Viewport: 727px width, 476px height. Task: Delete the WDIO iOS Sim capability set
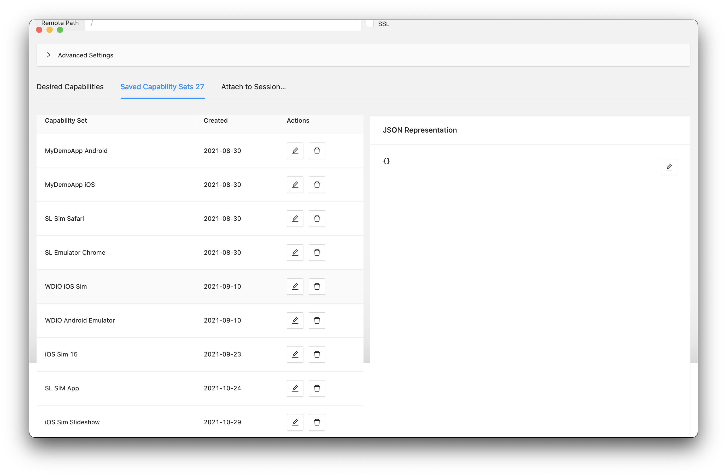click(x=317, y=286)
